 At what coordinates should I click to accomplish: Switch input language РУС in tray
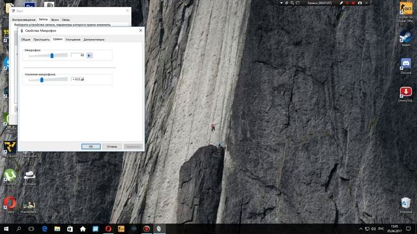click(381, 229)
